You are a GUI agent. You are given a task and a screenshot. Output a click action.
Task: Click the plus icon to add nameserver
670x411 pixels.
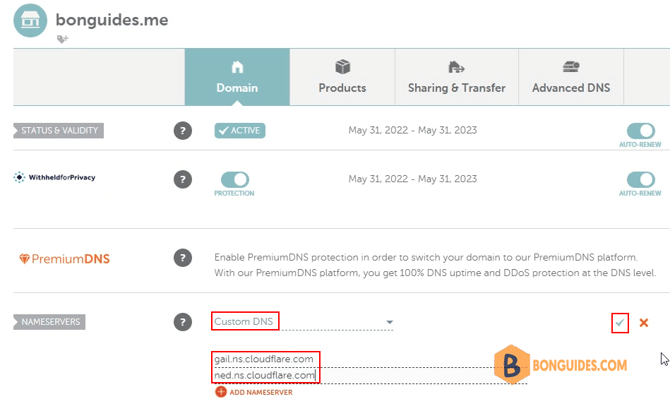click(221, 392)
